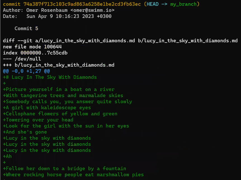Screen dimensions: 241x180
Task: Click the author name Omer Rosenbaum
Action: point(47,10)
